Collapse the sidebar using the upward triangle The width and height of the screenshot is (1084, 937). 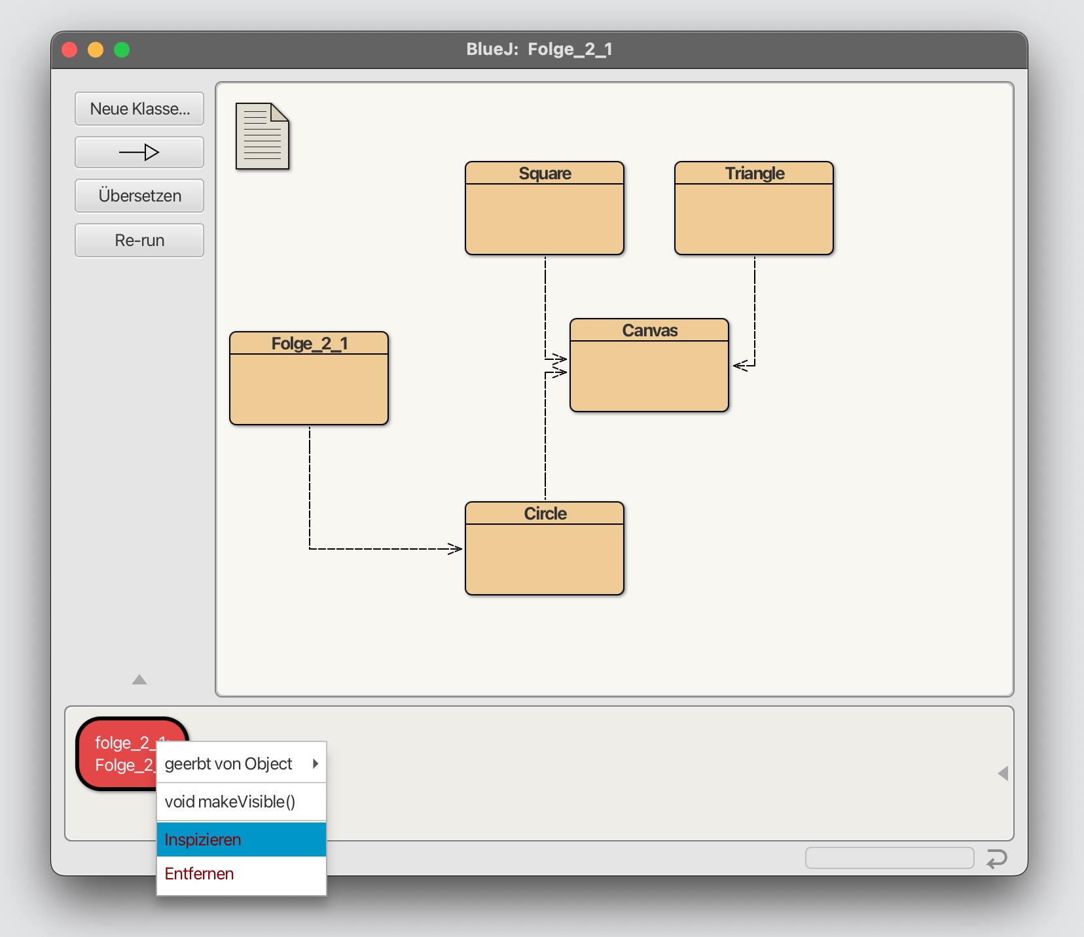[139, 680]
